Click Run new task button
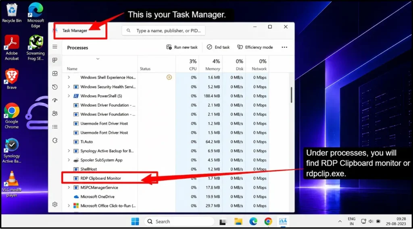The image size is (413, 229). [182, 47]
